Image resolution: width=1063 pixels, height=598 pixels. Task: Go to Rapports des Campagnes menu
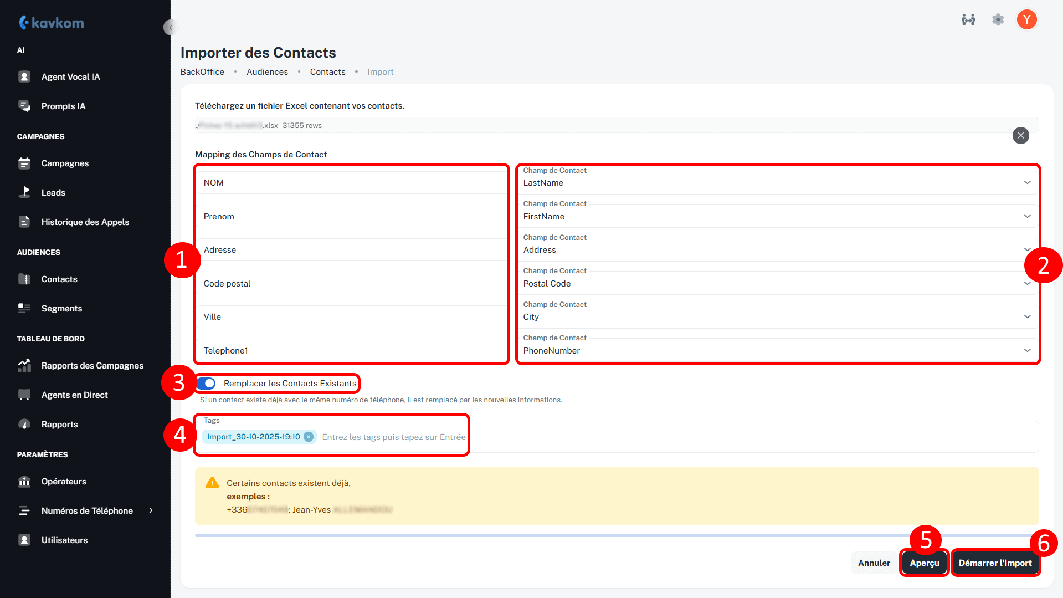click(92, 365)
